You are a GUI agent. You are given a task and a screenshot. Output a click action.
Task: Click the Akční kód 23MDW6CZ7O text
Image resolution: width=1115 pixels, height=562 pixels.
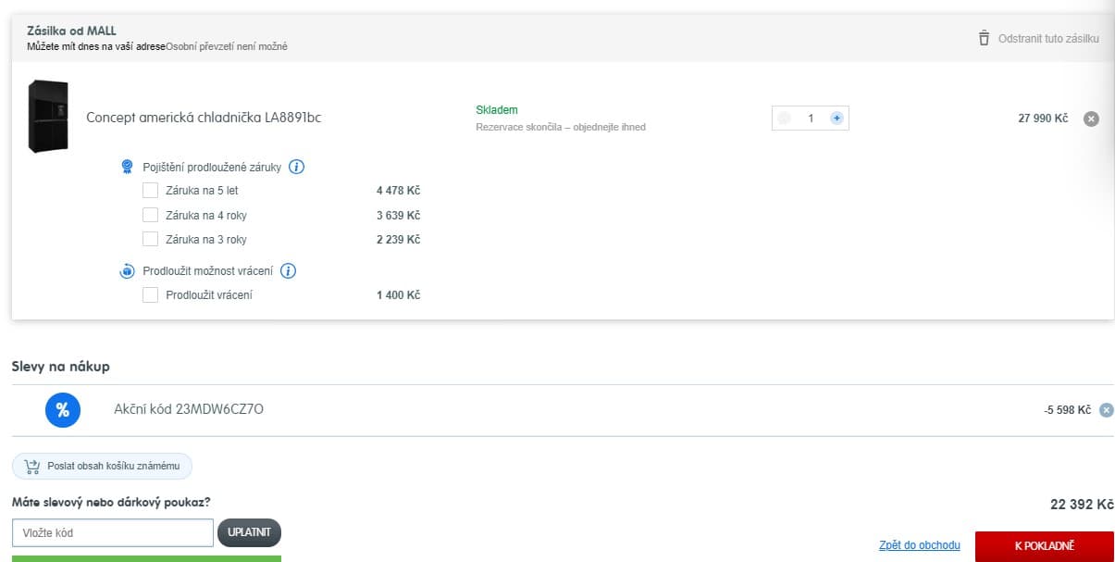(189, 409)
